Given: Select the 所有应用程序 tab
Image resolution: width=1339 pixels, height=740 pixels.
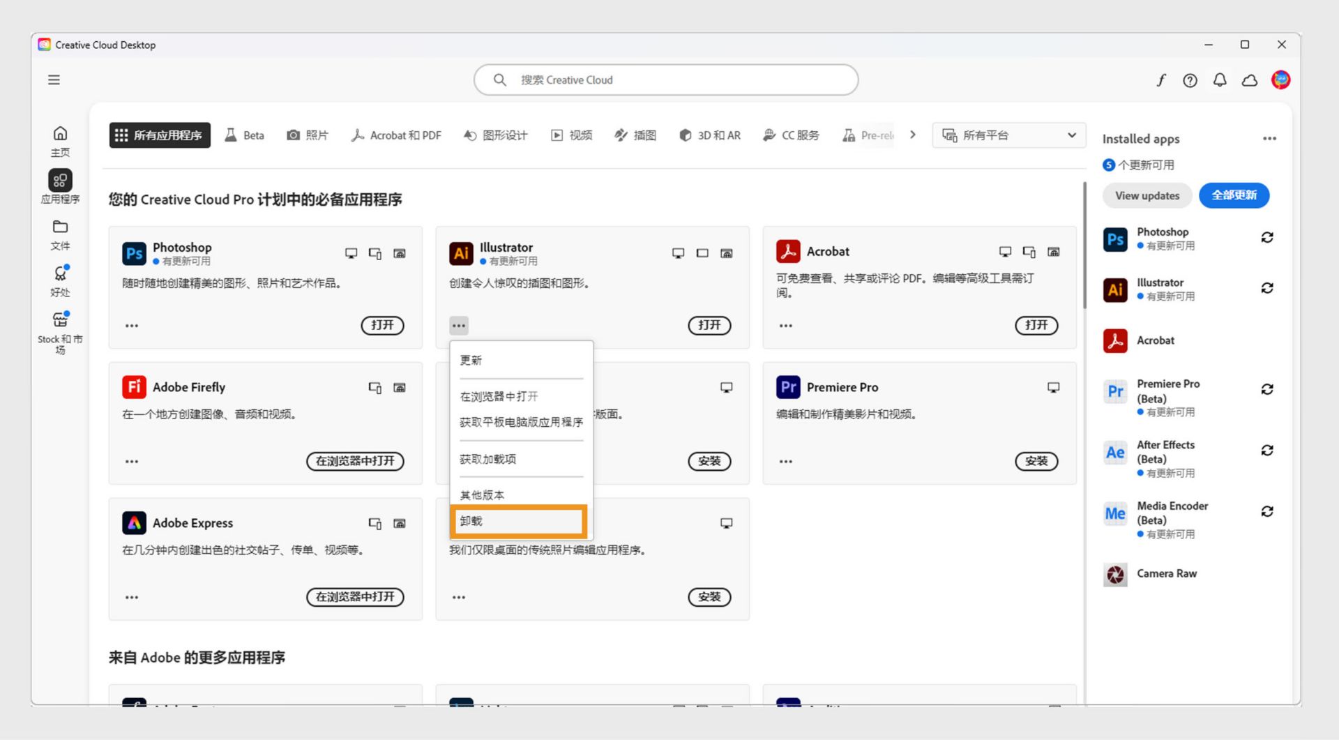Looking at the screenshot, I should tap(160, 135).
